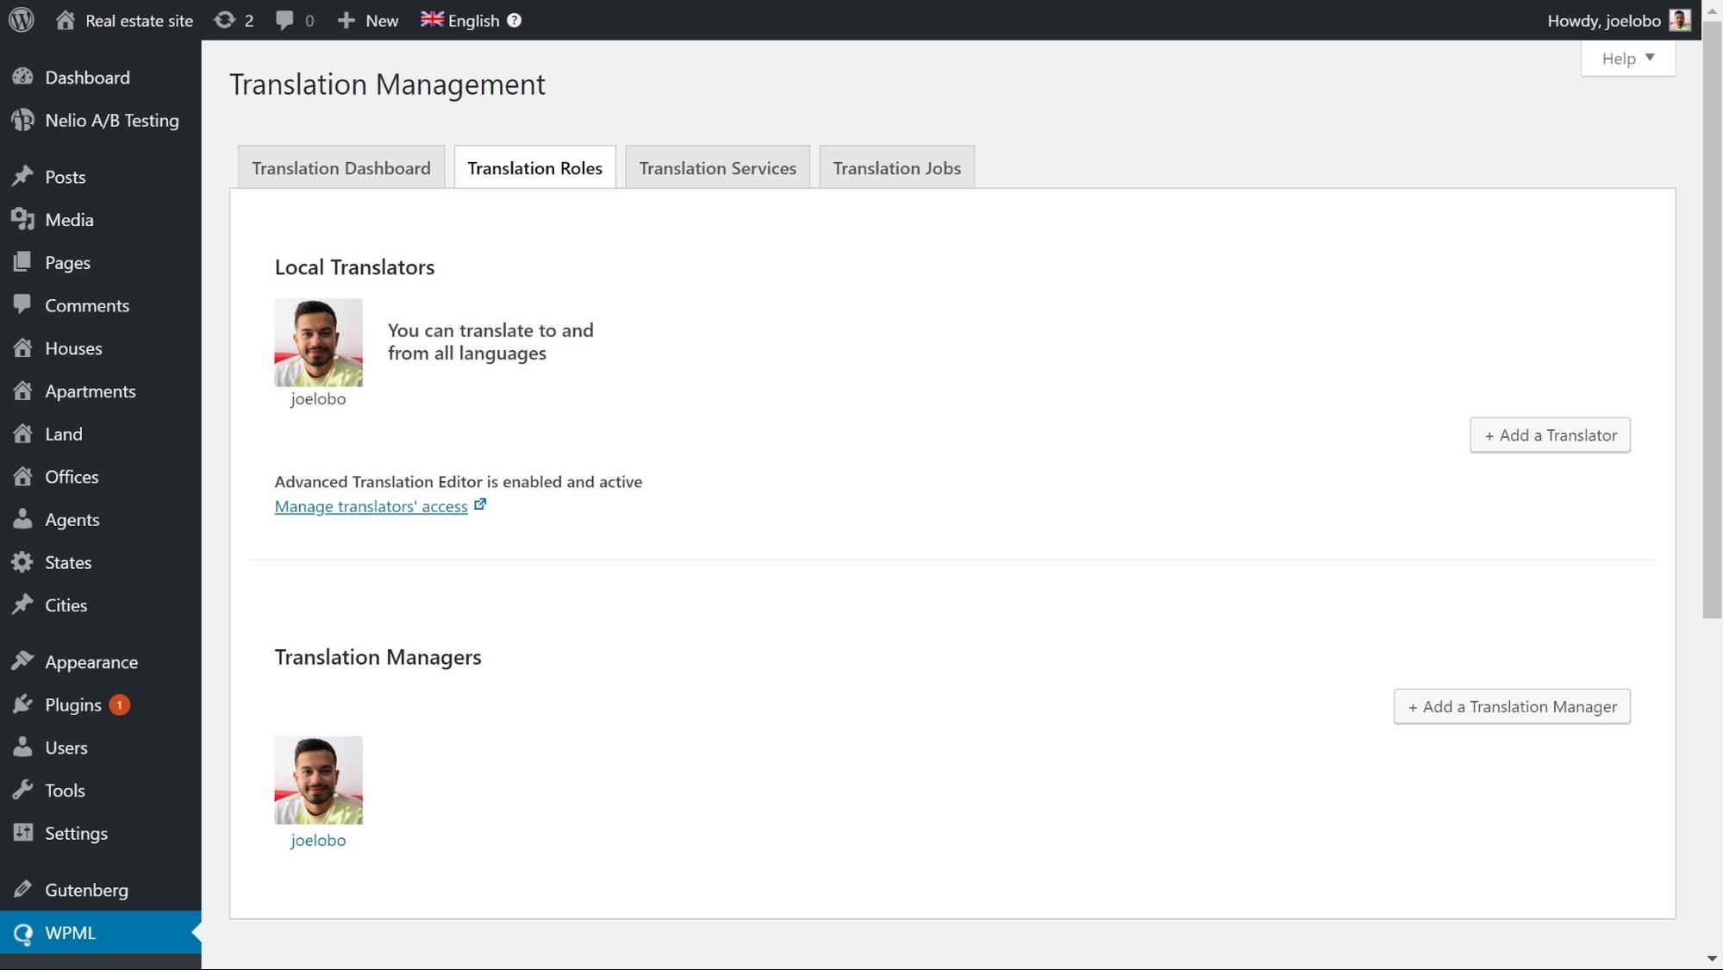Open the Translation Dashboard tab
Screen dimensions: 1723x970
click(341, 168)
